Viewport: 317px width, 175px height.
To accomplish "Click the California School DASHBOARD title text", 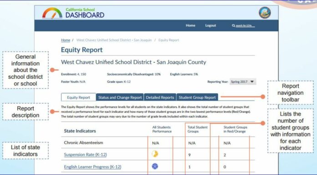I will pos(85,13).
